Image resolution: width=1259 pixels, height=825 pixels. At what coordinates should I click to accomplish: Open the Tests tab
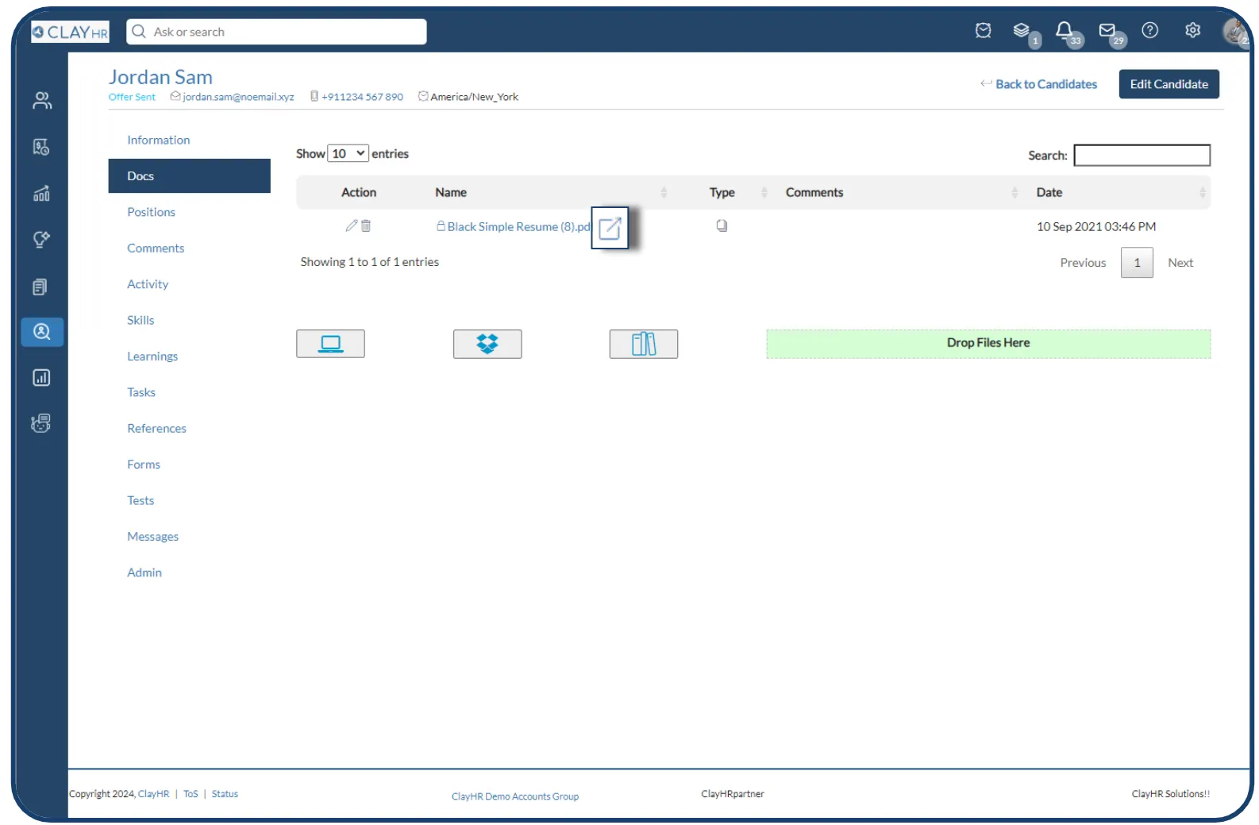(x=141, y=500)
